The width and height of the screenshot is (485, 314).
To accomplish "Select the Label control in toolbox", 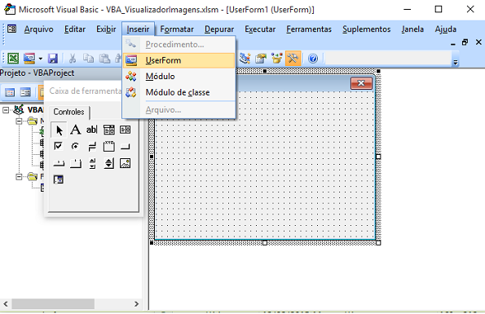I will click(x=75, y=130).
